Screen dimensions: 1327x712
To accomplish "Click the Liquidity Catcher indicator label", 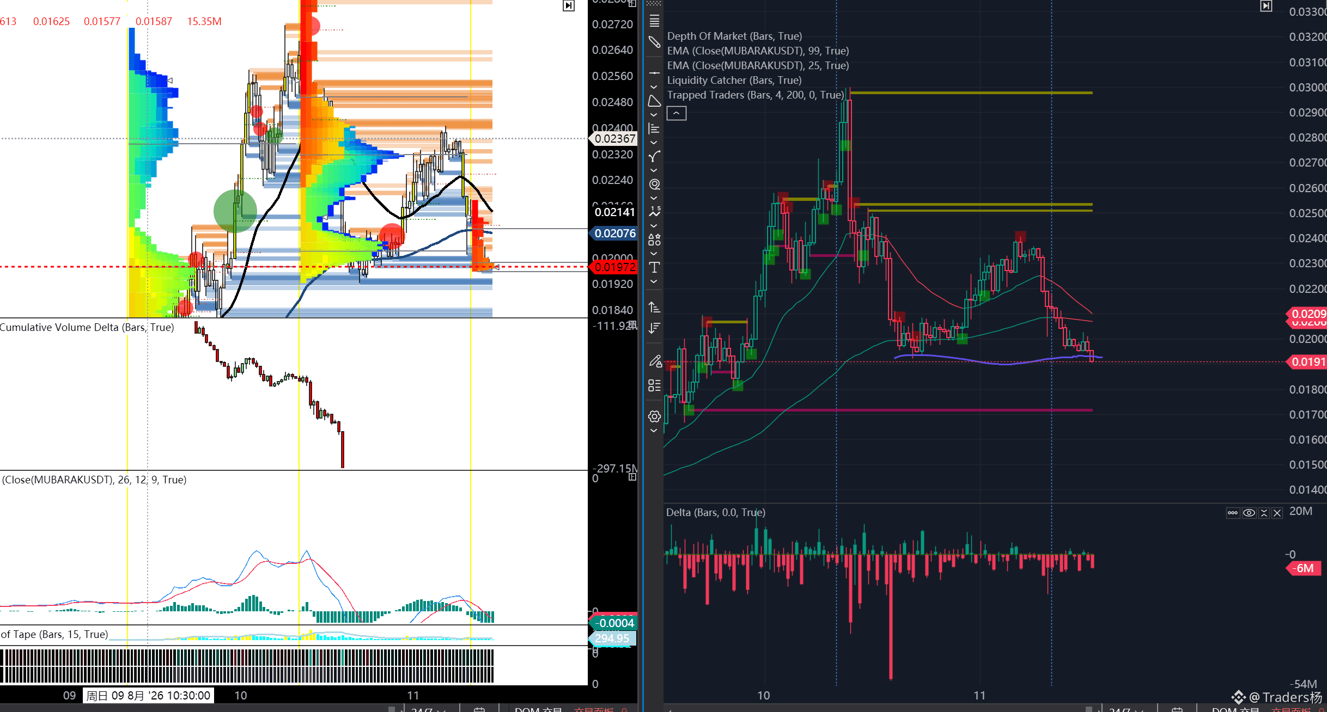I will (734, 80).
